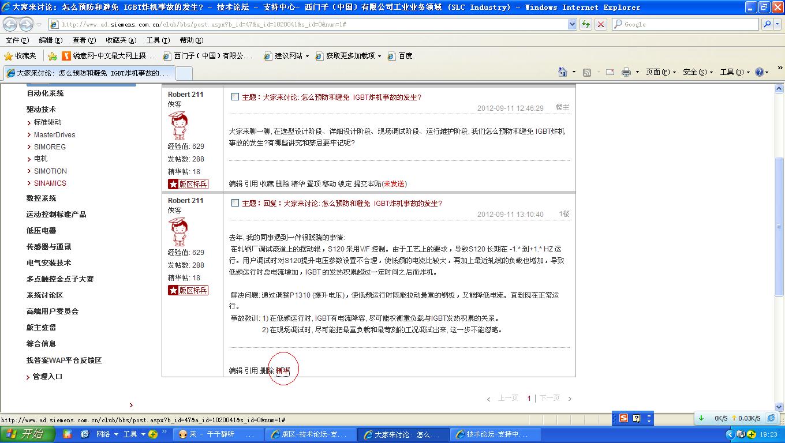Click the search magnifier icon
785x443 pixels.
click(767, 24)
